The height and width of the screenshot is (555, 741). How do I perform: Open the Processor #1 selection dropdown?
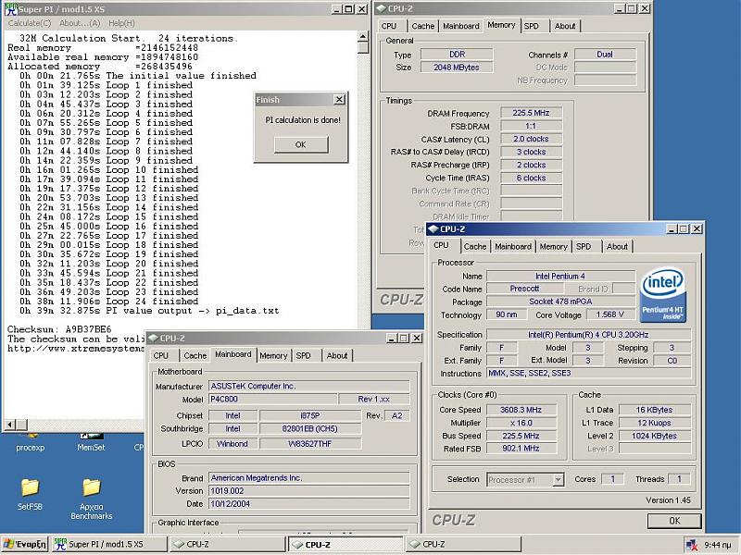coord(559,479)
